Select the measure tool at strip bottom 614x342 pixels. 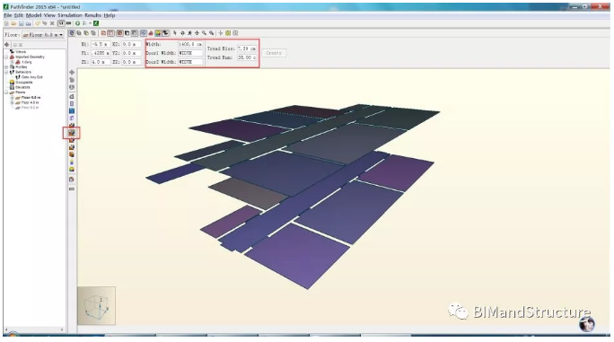pyautogui.click(x=72, y=189)
